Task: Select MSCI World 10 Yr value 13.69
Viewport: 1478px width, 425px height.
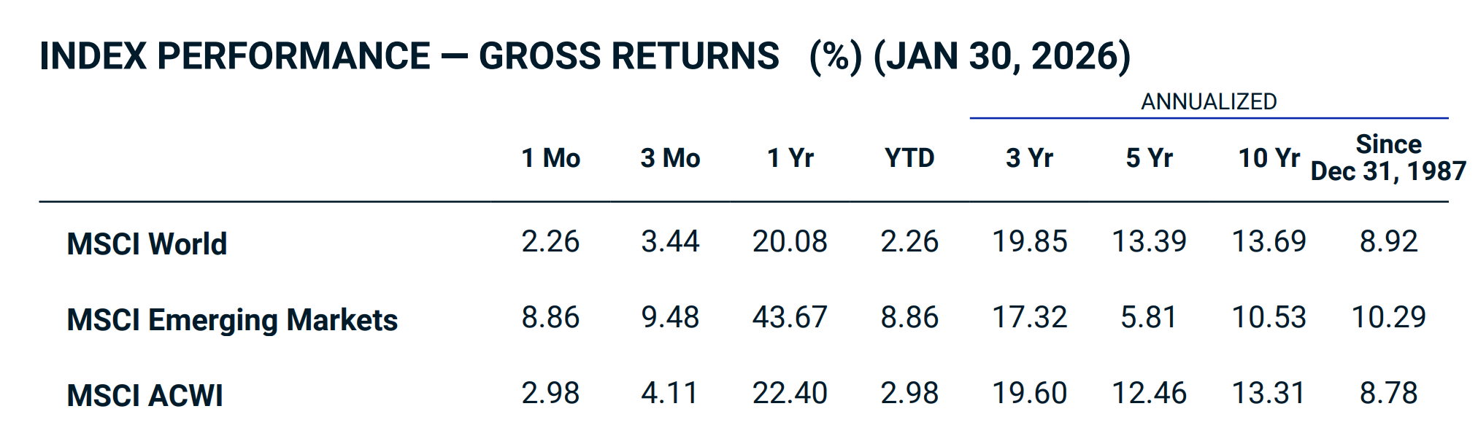Action: [1269, 241]
